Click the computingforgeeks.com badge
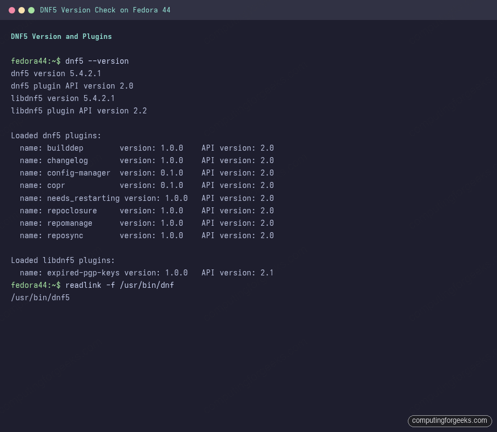The width and height of the screenshot is (497, 432). coord(450,421)
